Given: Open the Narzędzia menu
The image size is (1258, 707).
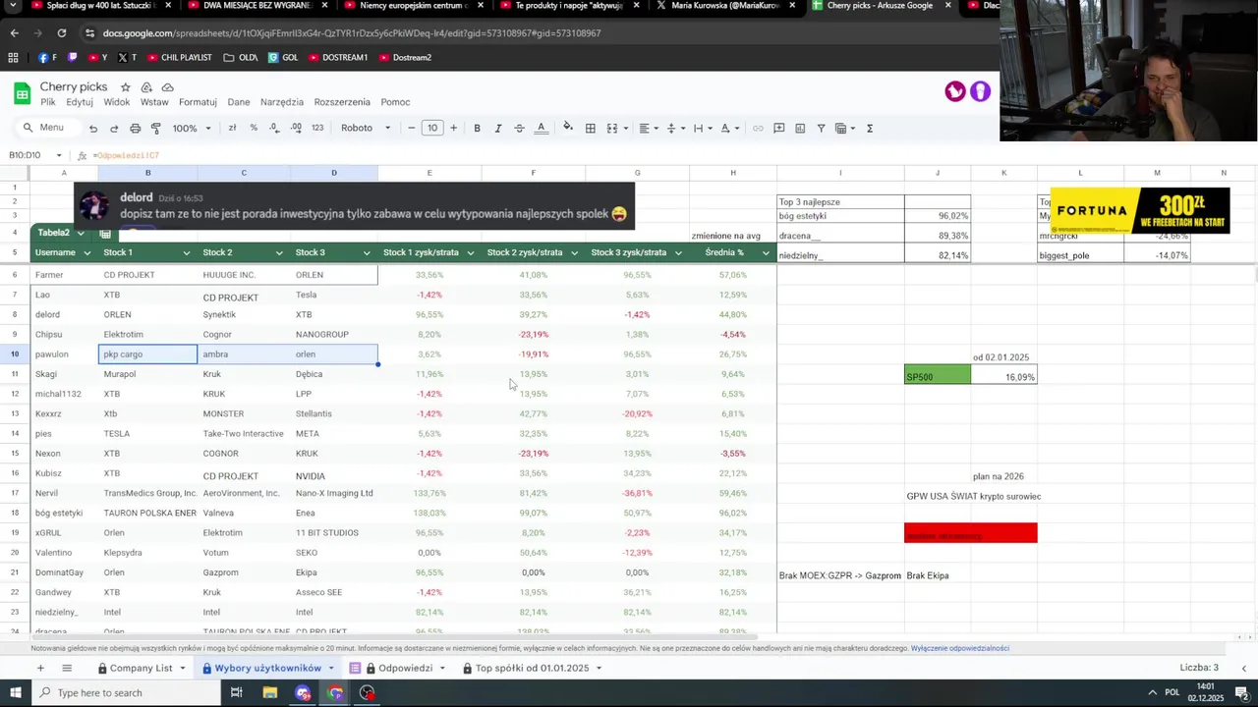Looking at the screenshot, I should 282,102.
